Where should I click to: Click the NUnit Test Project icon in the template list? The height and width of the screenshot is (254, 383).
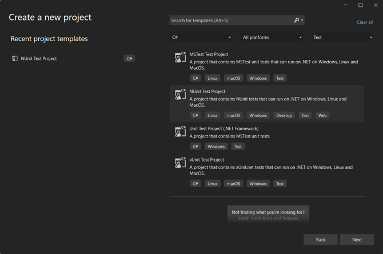tap(180, 94)
